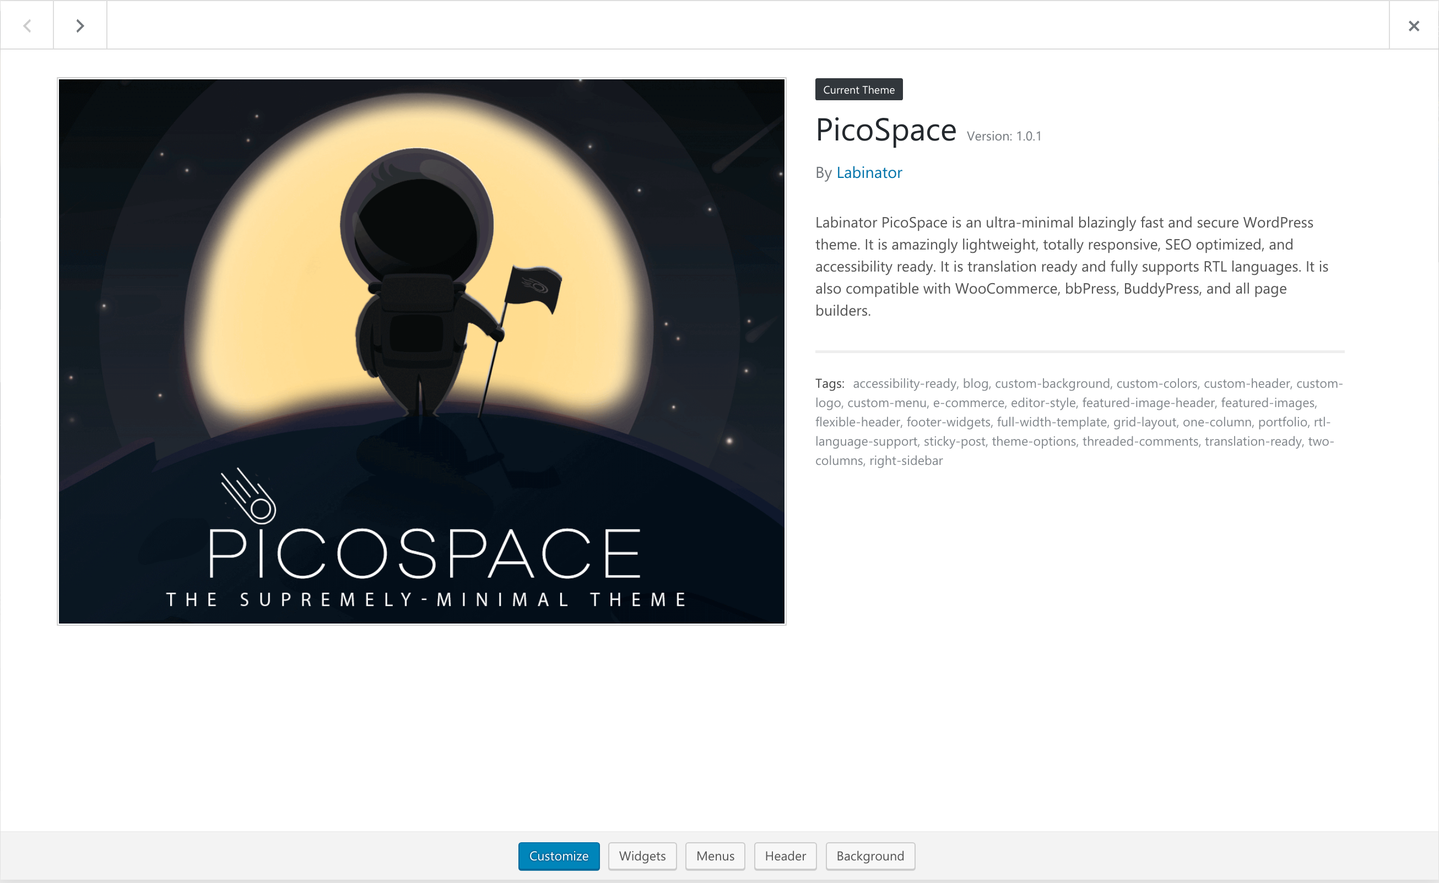Viewport: 1439px width, 883px height.
Task: Open the Background settings
Action: coord(870,855)
